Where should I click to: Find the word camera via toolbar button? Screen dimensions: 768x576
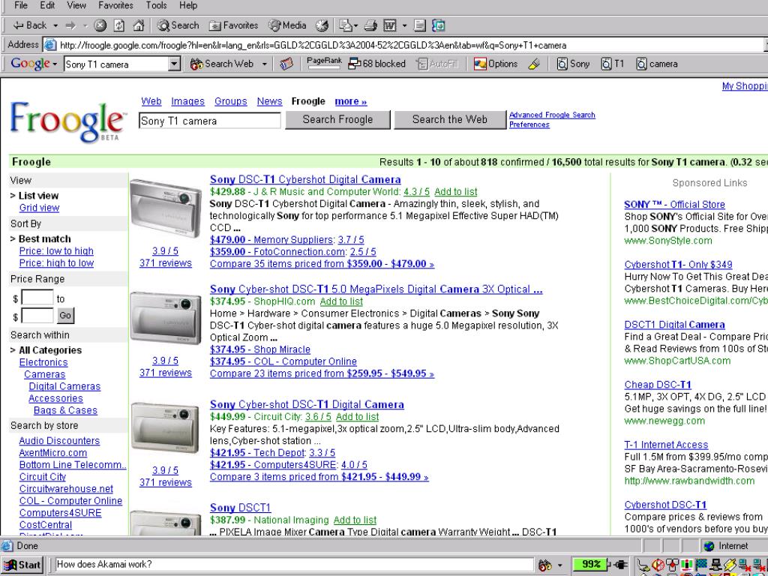[657, 64]
